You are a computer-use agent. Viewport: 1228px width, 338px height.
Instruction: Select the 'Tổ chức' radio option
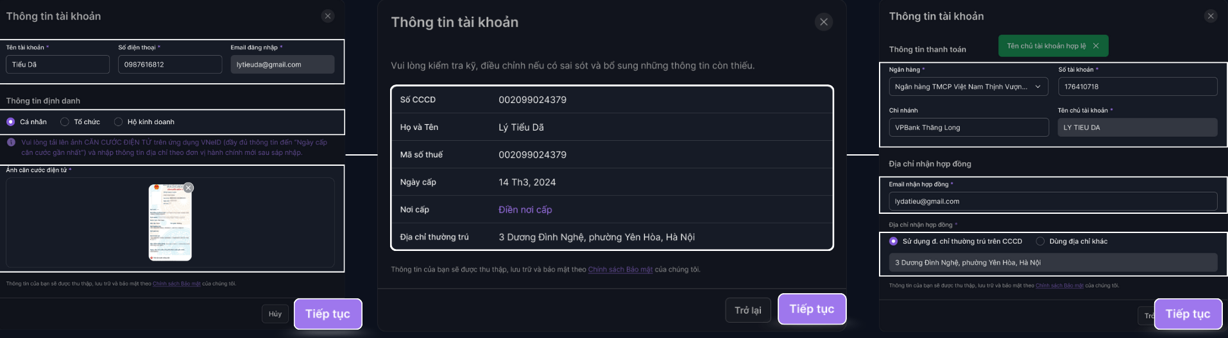[x=65, y=122]
